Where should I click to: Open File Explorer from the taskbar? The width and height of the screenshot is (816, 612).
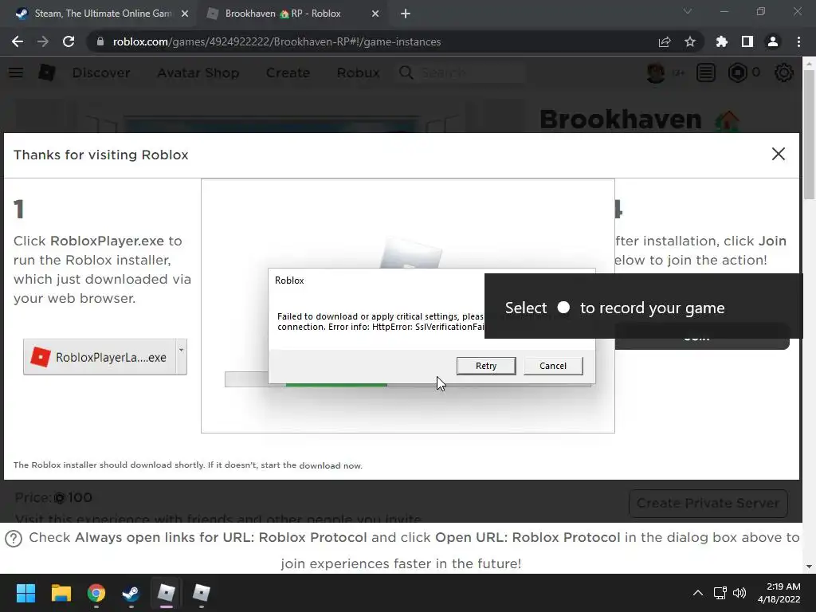pyautogui.click(x=61, y=593)
